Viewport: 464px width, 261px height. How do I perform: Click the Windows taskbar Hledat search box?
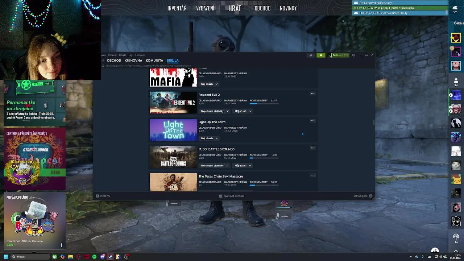tap(30, 257)
